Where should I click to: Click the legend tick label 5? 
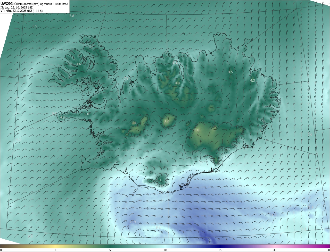coord(110,250)
